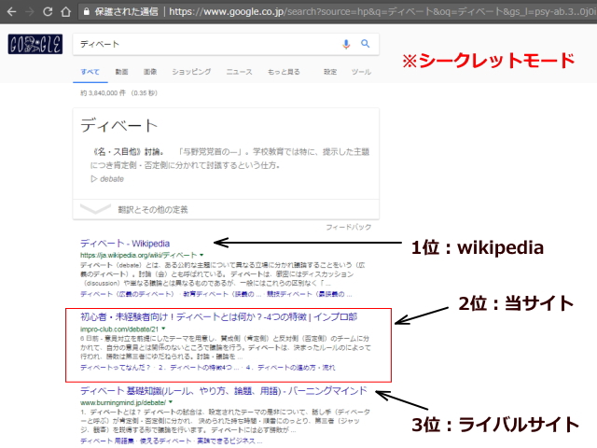Switch to the ニュース search tab
The image size is (597, 448).
tap(239, 72)
